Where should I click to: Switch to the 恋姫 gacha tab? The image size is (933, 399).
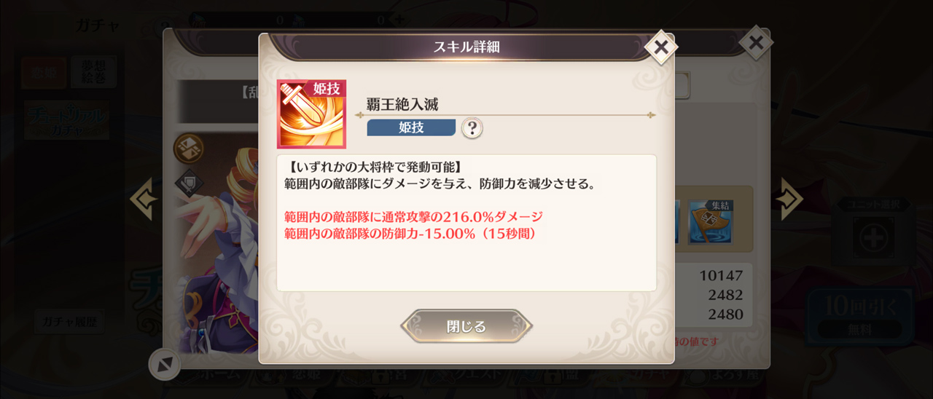[44, 73]
